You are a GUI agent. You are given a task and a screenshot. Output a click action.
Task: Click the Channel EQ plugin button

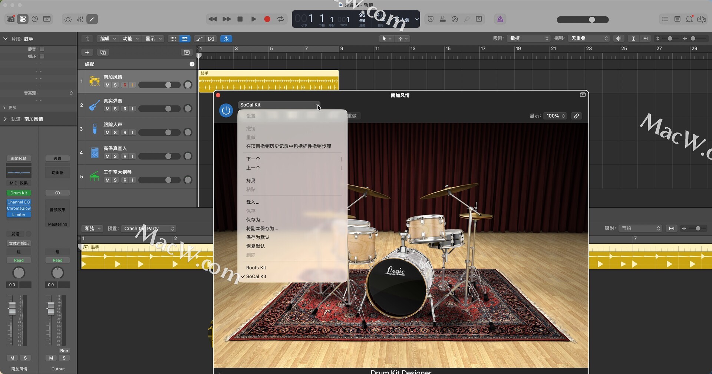19,202
